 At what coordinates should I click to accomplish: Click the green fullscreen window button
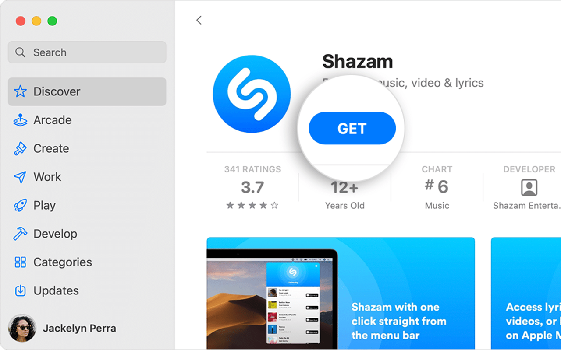click(52, 21)
